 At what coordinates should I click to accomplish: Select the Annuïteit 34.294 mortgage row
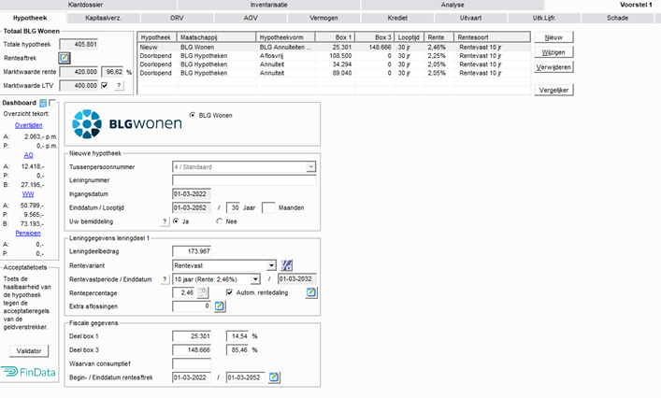point(334,64)
